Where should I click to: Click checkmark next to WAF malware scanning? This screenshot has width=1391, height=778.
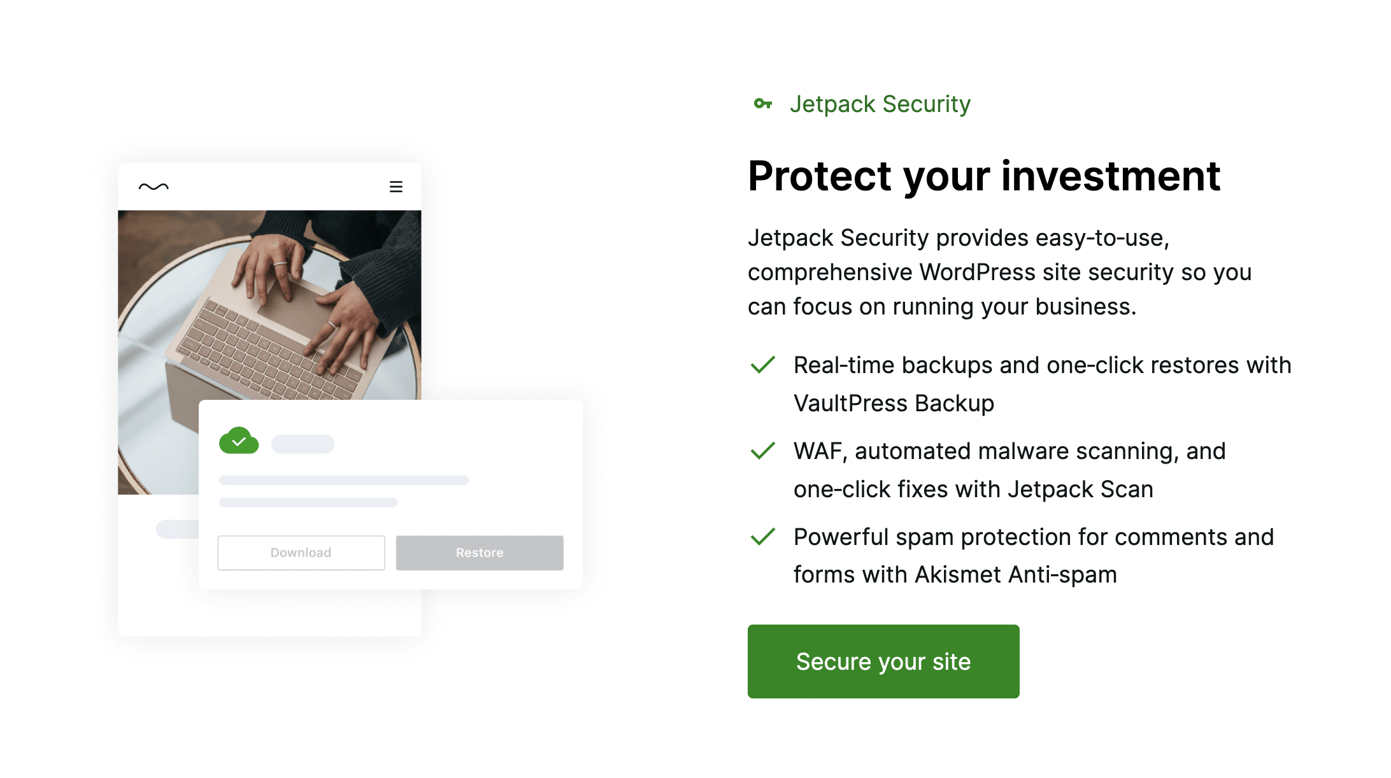click(x=762, y=451)
